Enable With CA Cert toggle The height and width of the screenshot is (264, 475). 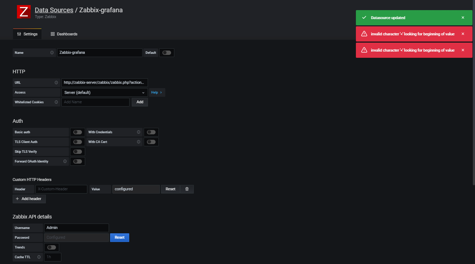(x=151, y=142)
